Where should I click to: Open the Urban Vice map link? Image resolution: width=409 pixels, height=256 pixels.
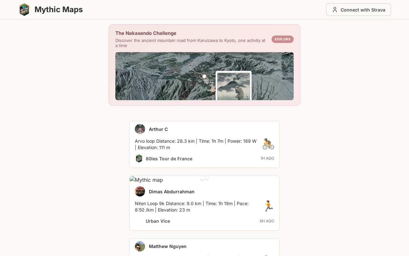[x=158, y=221]
